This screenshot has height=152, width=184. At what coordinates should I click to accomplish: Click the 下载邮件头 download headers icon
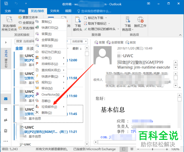[78, 20]
